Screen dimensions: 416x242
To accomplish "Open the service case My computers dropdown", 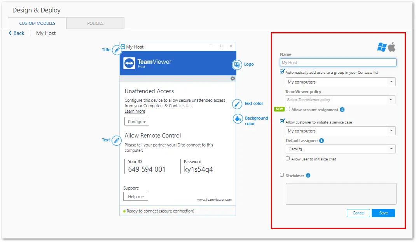I will tap(341, 131).
